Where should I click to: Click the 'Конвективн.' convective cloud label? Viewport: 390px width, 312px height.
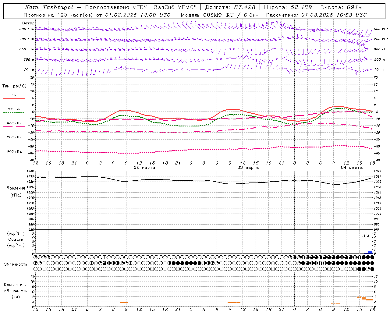pyautogui.click(x=16, y=285)
